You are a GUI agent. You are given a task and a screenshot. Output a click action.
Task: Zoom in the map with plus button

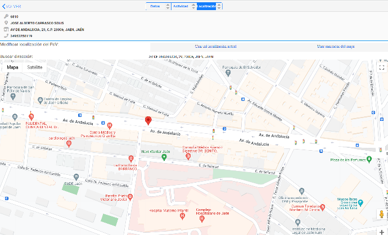tap(382, 232)
